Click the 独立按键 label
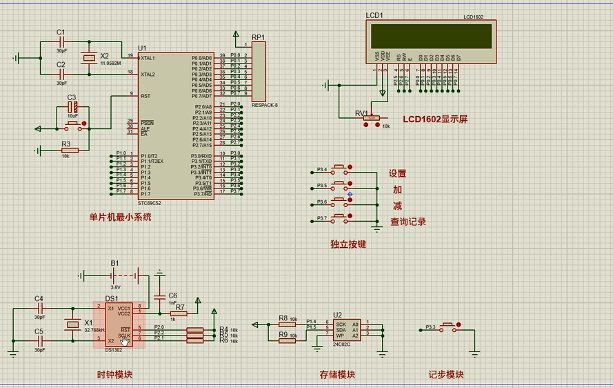Image resolution: width=613 pixels, height=388 pixels. pyautogui.click(x=348, y=244)
